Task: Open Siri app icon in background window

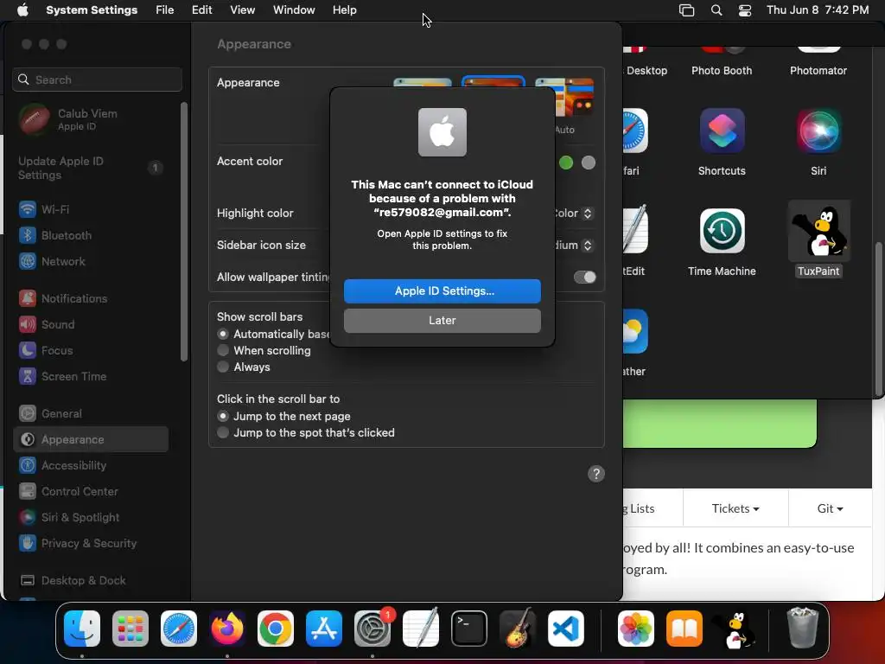Action: coord(818,131)
